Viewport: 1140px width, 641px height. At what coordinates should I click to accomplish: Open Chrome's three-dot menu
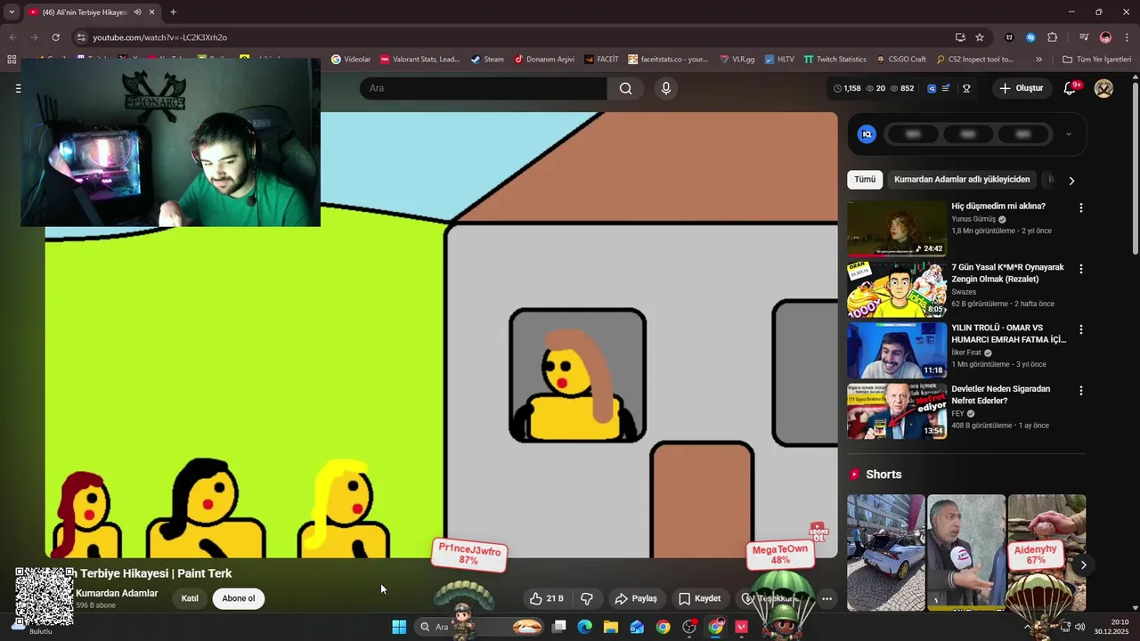[1128, 37]
